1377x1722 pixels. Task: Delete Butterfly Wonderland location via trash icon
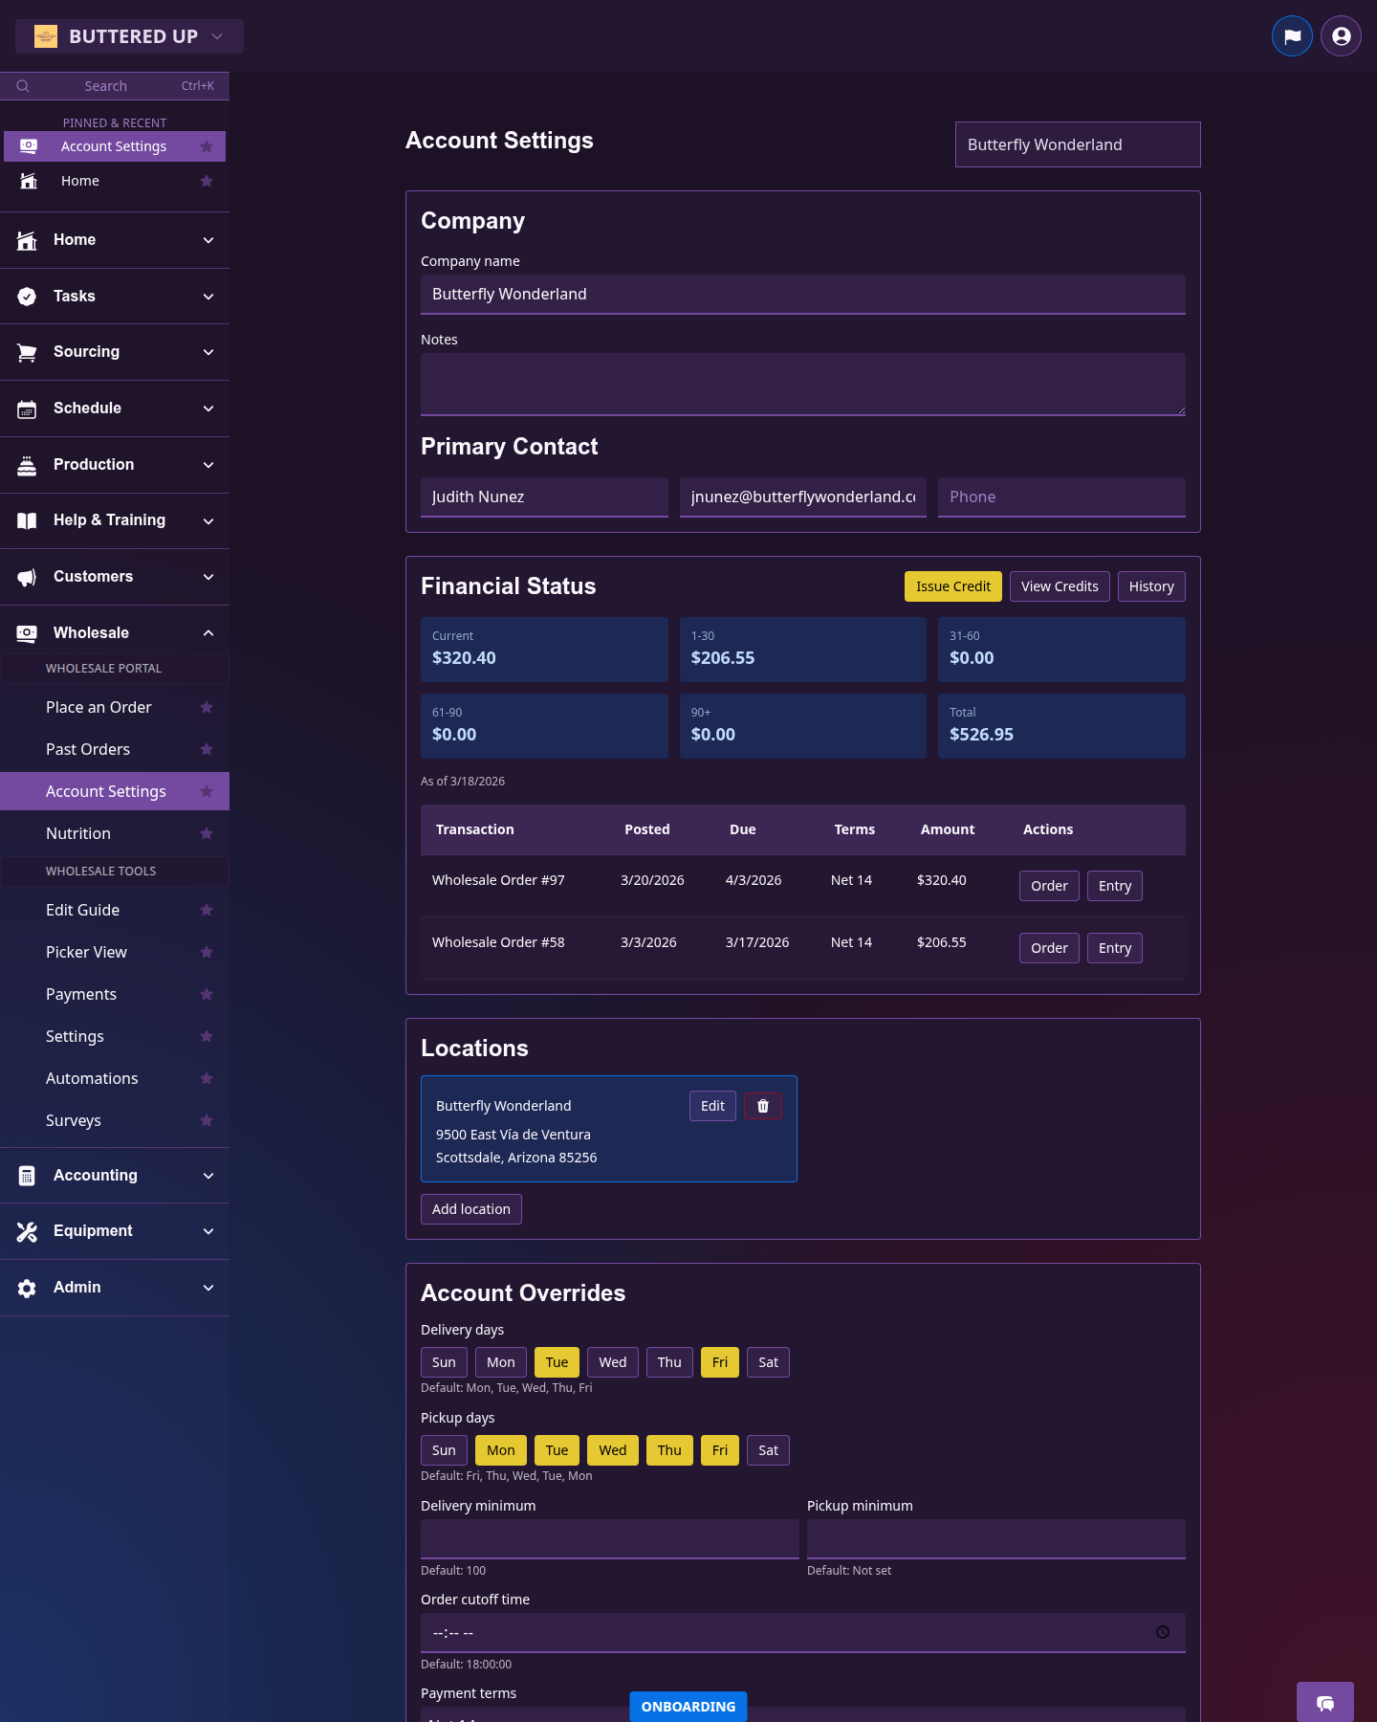(763, 1106)
